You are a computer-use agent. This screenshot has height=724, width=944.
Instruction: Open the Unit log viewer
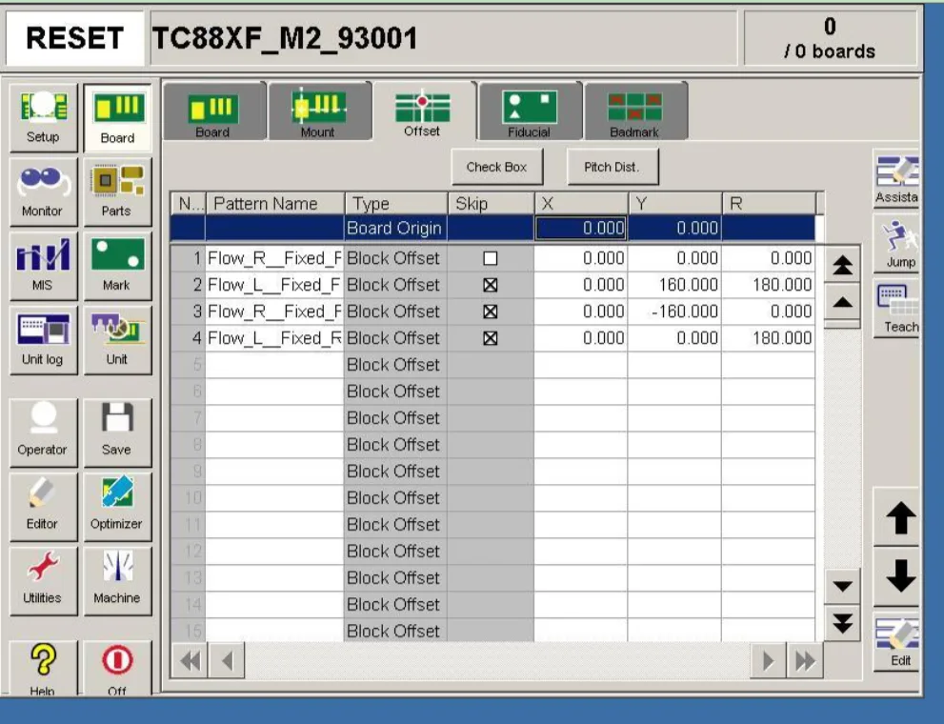click(43, 337)
